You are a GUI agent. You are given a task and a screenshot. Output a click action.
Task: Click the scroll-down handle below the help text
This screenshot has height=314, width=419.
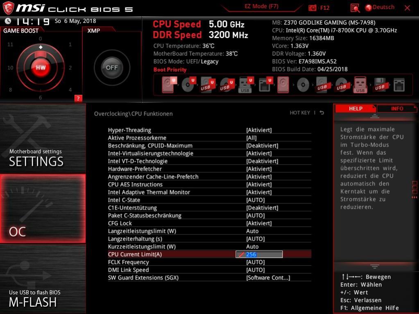pyautogui.click(x=375, y=266)
